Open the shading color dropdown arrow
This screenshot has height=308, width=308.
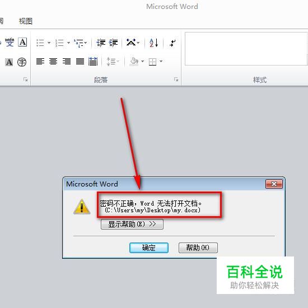click(x=143, y=61)
